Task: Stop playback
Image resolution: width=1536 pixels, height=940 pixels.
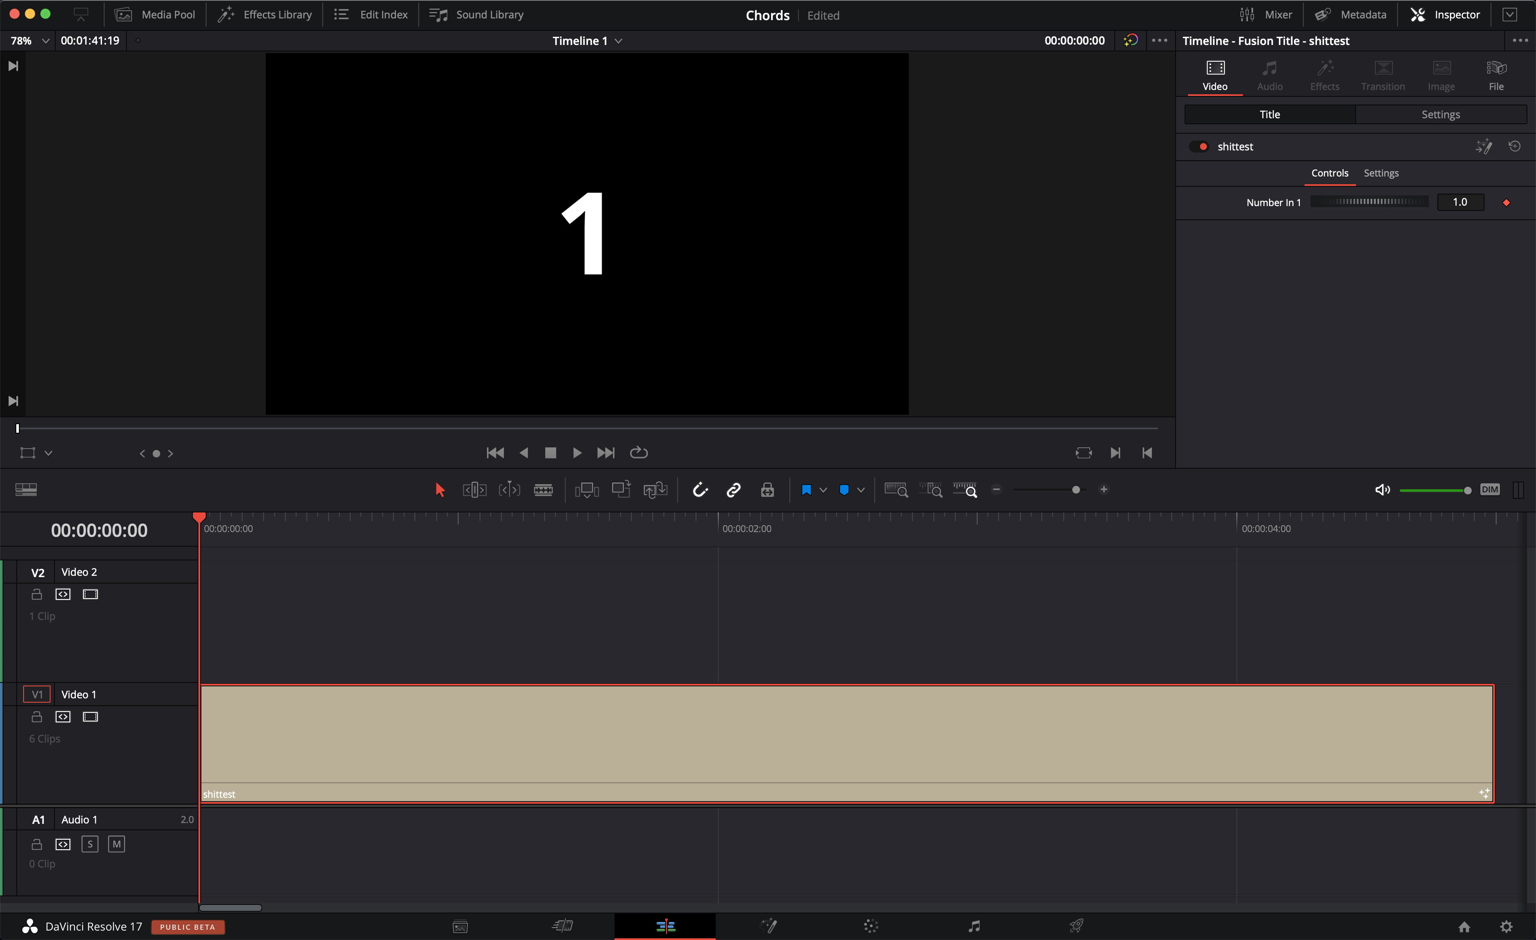Action: coord(550,452)
